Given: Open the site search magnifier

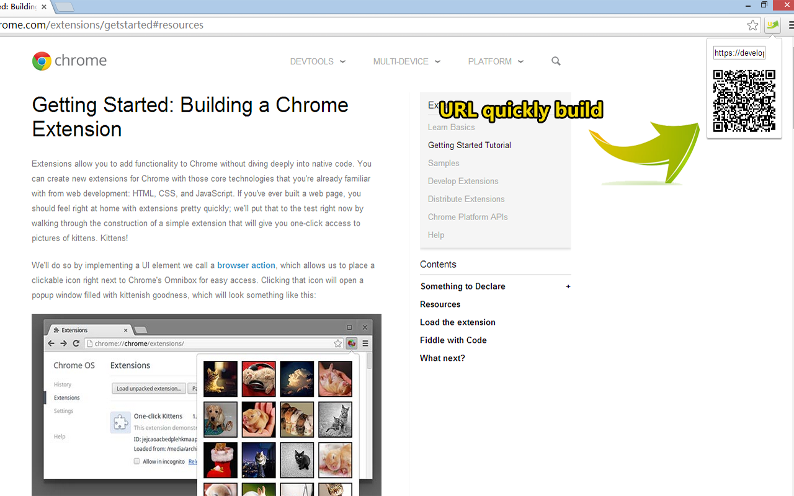Looking at the screenshot, I should coord(556,61).
